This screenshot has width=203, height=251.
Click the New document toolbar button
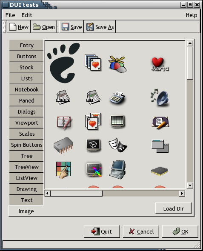pyautogui.click(x=19, y=27)
